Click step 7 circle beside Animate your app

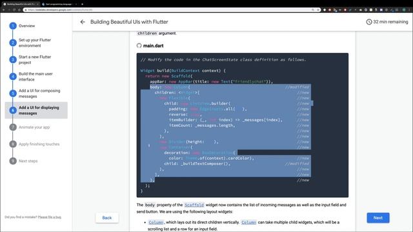coord(13,128)
